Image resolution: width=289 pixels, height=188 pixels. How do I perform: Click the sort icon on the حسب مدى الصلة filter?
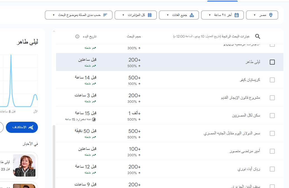pos(105,15)
